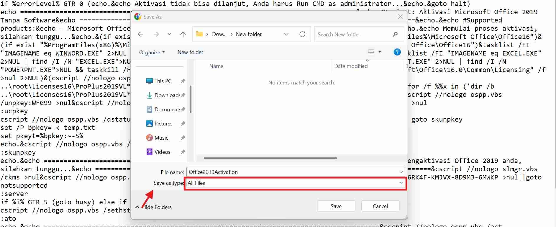Click the folder icon in address bar
This screenshot has width=556, height=227.
199,34
